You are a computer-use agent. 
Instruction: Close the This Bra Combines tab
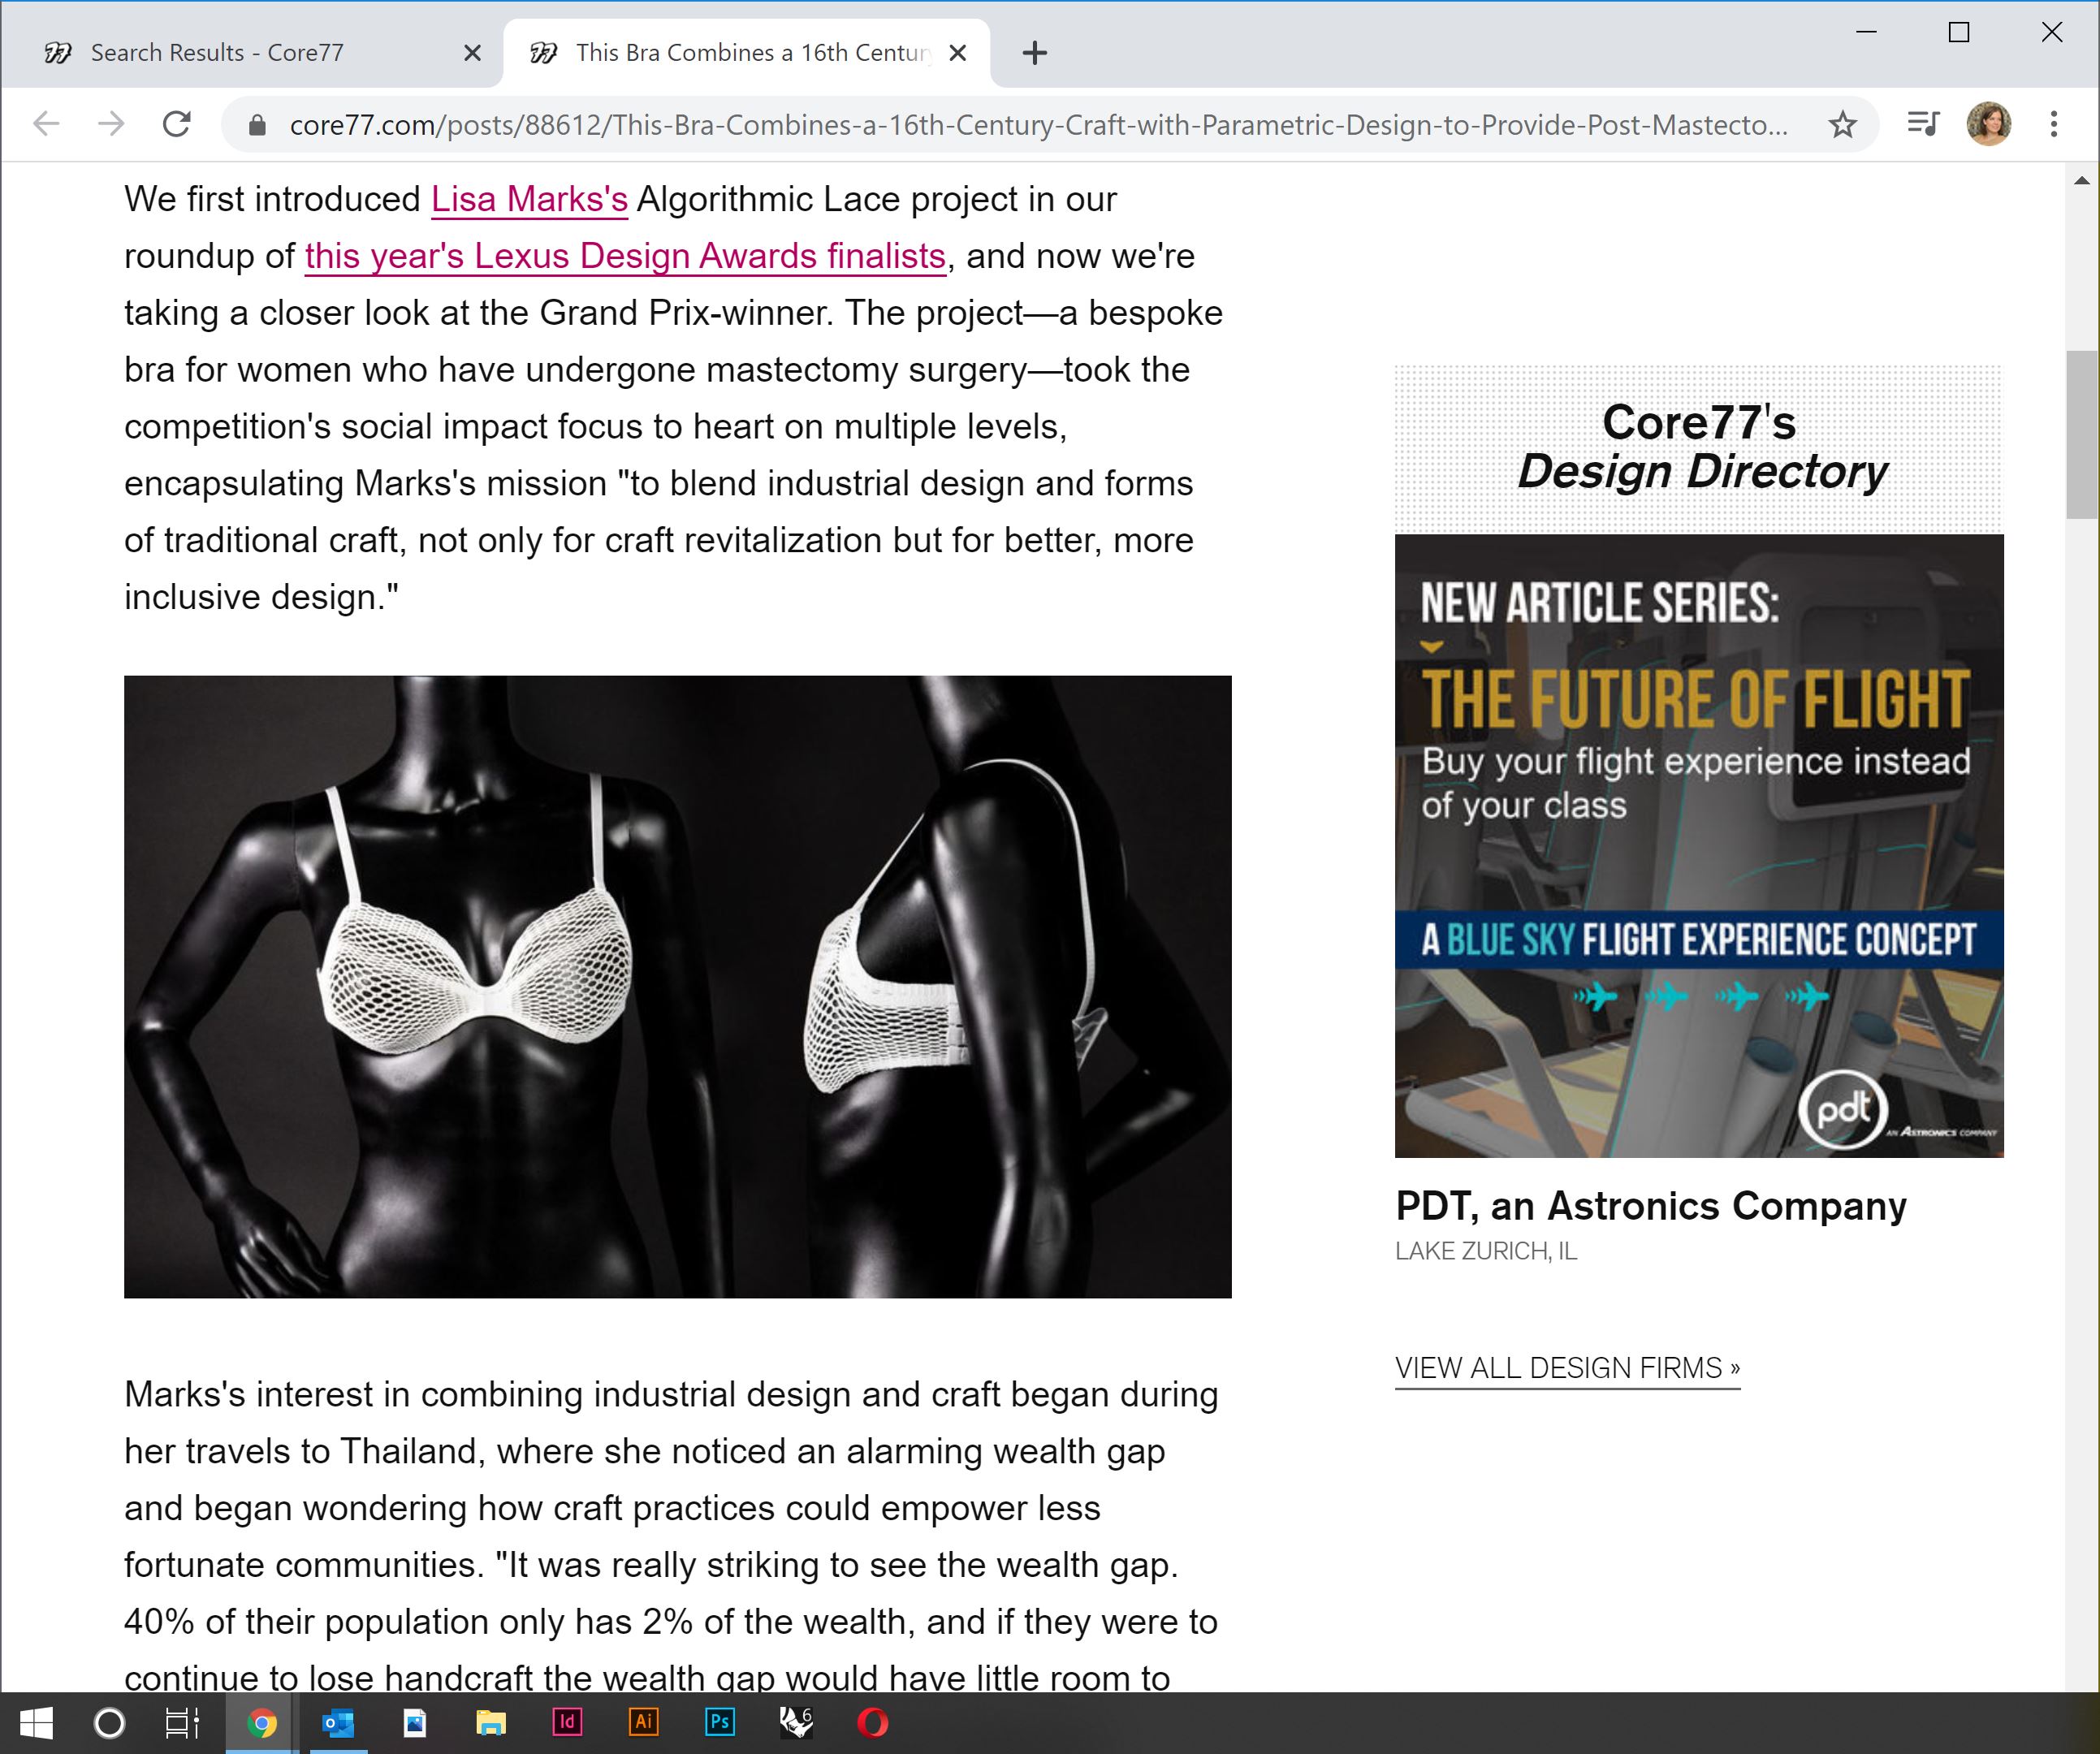957,53
